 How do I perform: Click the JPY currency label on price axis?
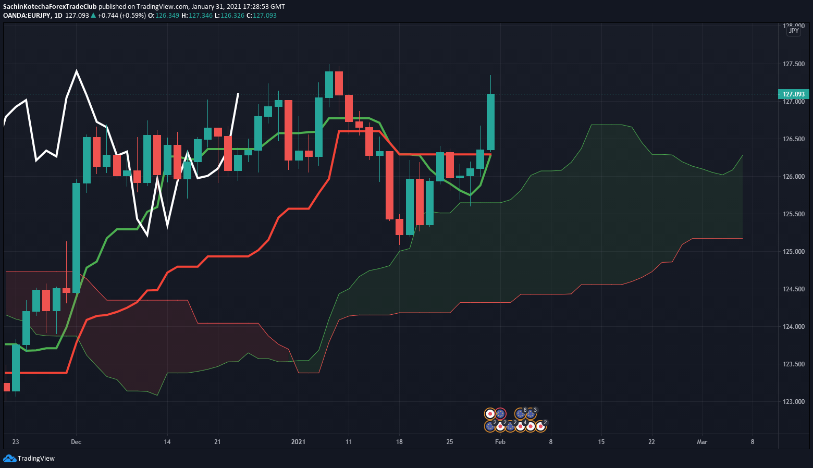(x=793, y=31)
